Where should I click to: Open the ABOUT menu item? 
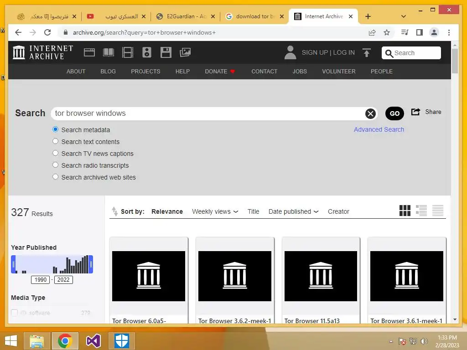76,72
